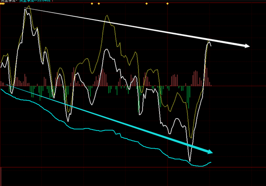Click the right end of the cyan curve
Viewport: 266px width, 186px height.
pos(211,162)
